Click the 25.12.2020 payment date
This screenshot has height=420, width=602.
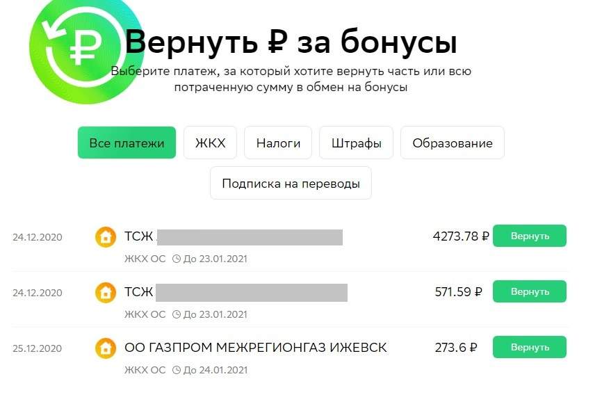[x=38, y=348]
